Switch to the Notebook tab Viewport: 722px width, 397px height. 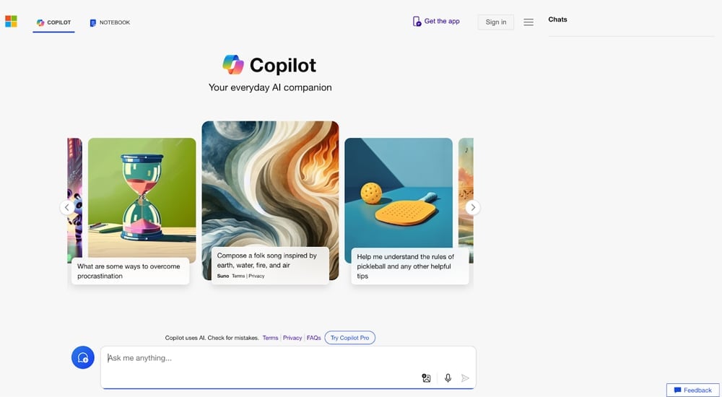tap(110, 22)
